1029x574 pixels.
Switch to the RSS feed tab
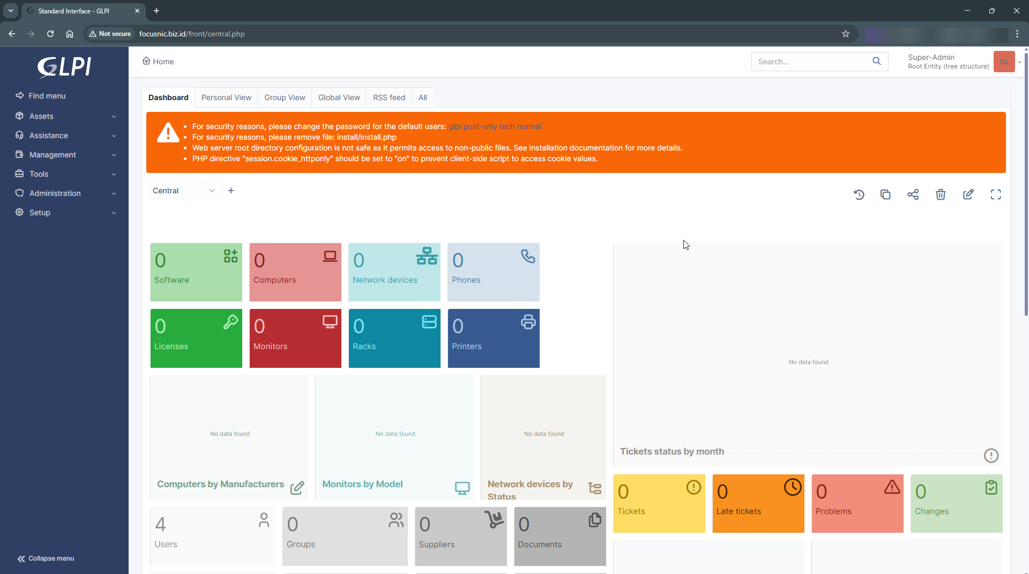click(389, 97)
